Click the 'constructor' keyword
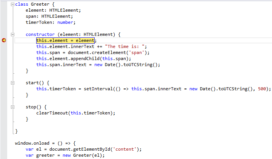This screenshot has width=272, height=159. pyautogui.click(x=40, y=34)
